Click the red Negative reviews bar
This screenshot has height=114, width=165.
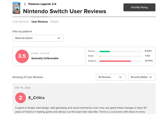click(115, 61)
